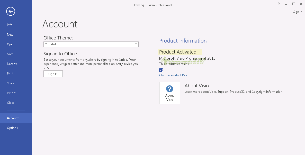Click the Sign In button
The height and width of the screenshot is (155, 305).
pyautogui.click(x=53, y=74)
